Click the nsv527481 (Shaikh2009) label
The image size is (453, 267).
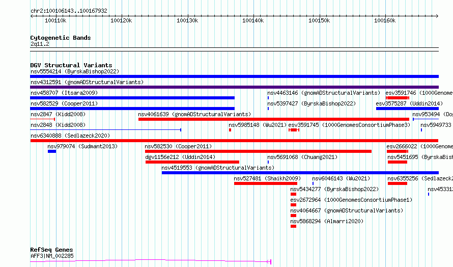(267, 178)
